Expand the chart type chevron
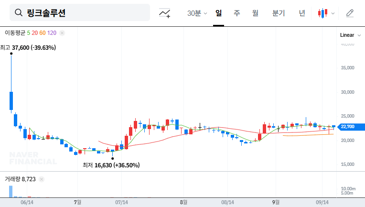 point(333,13)
